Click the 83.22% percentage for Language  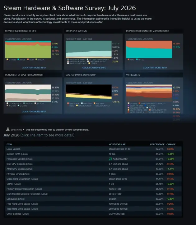(x=159, y=199)
